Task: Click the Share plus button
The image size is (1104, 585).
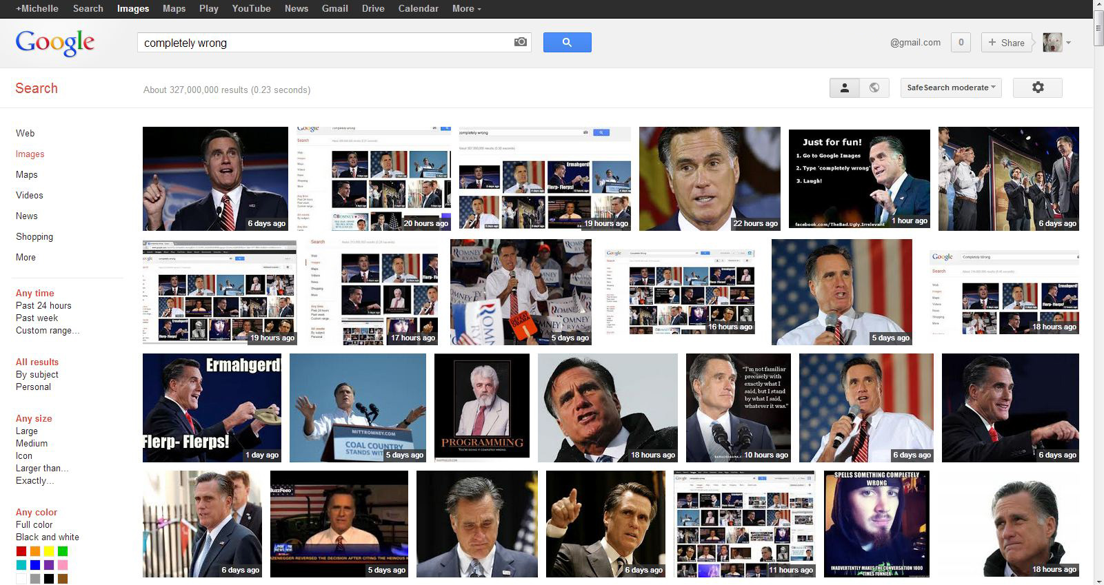Action: pyautogui.click(x=1006, y=43)
